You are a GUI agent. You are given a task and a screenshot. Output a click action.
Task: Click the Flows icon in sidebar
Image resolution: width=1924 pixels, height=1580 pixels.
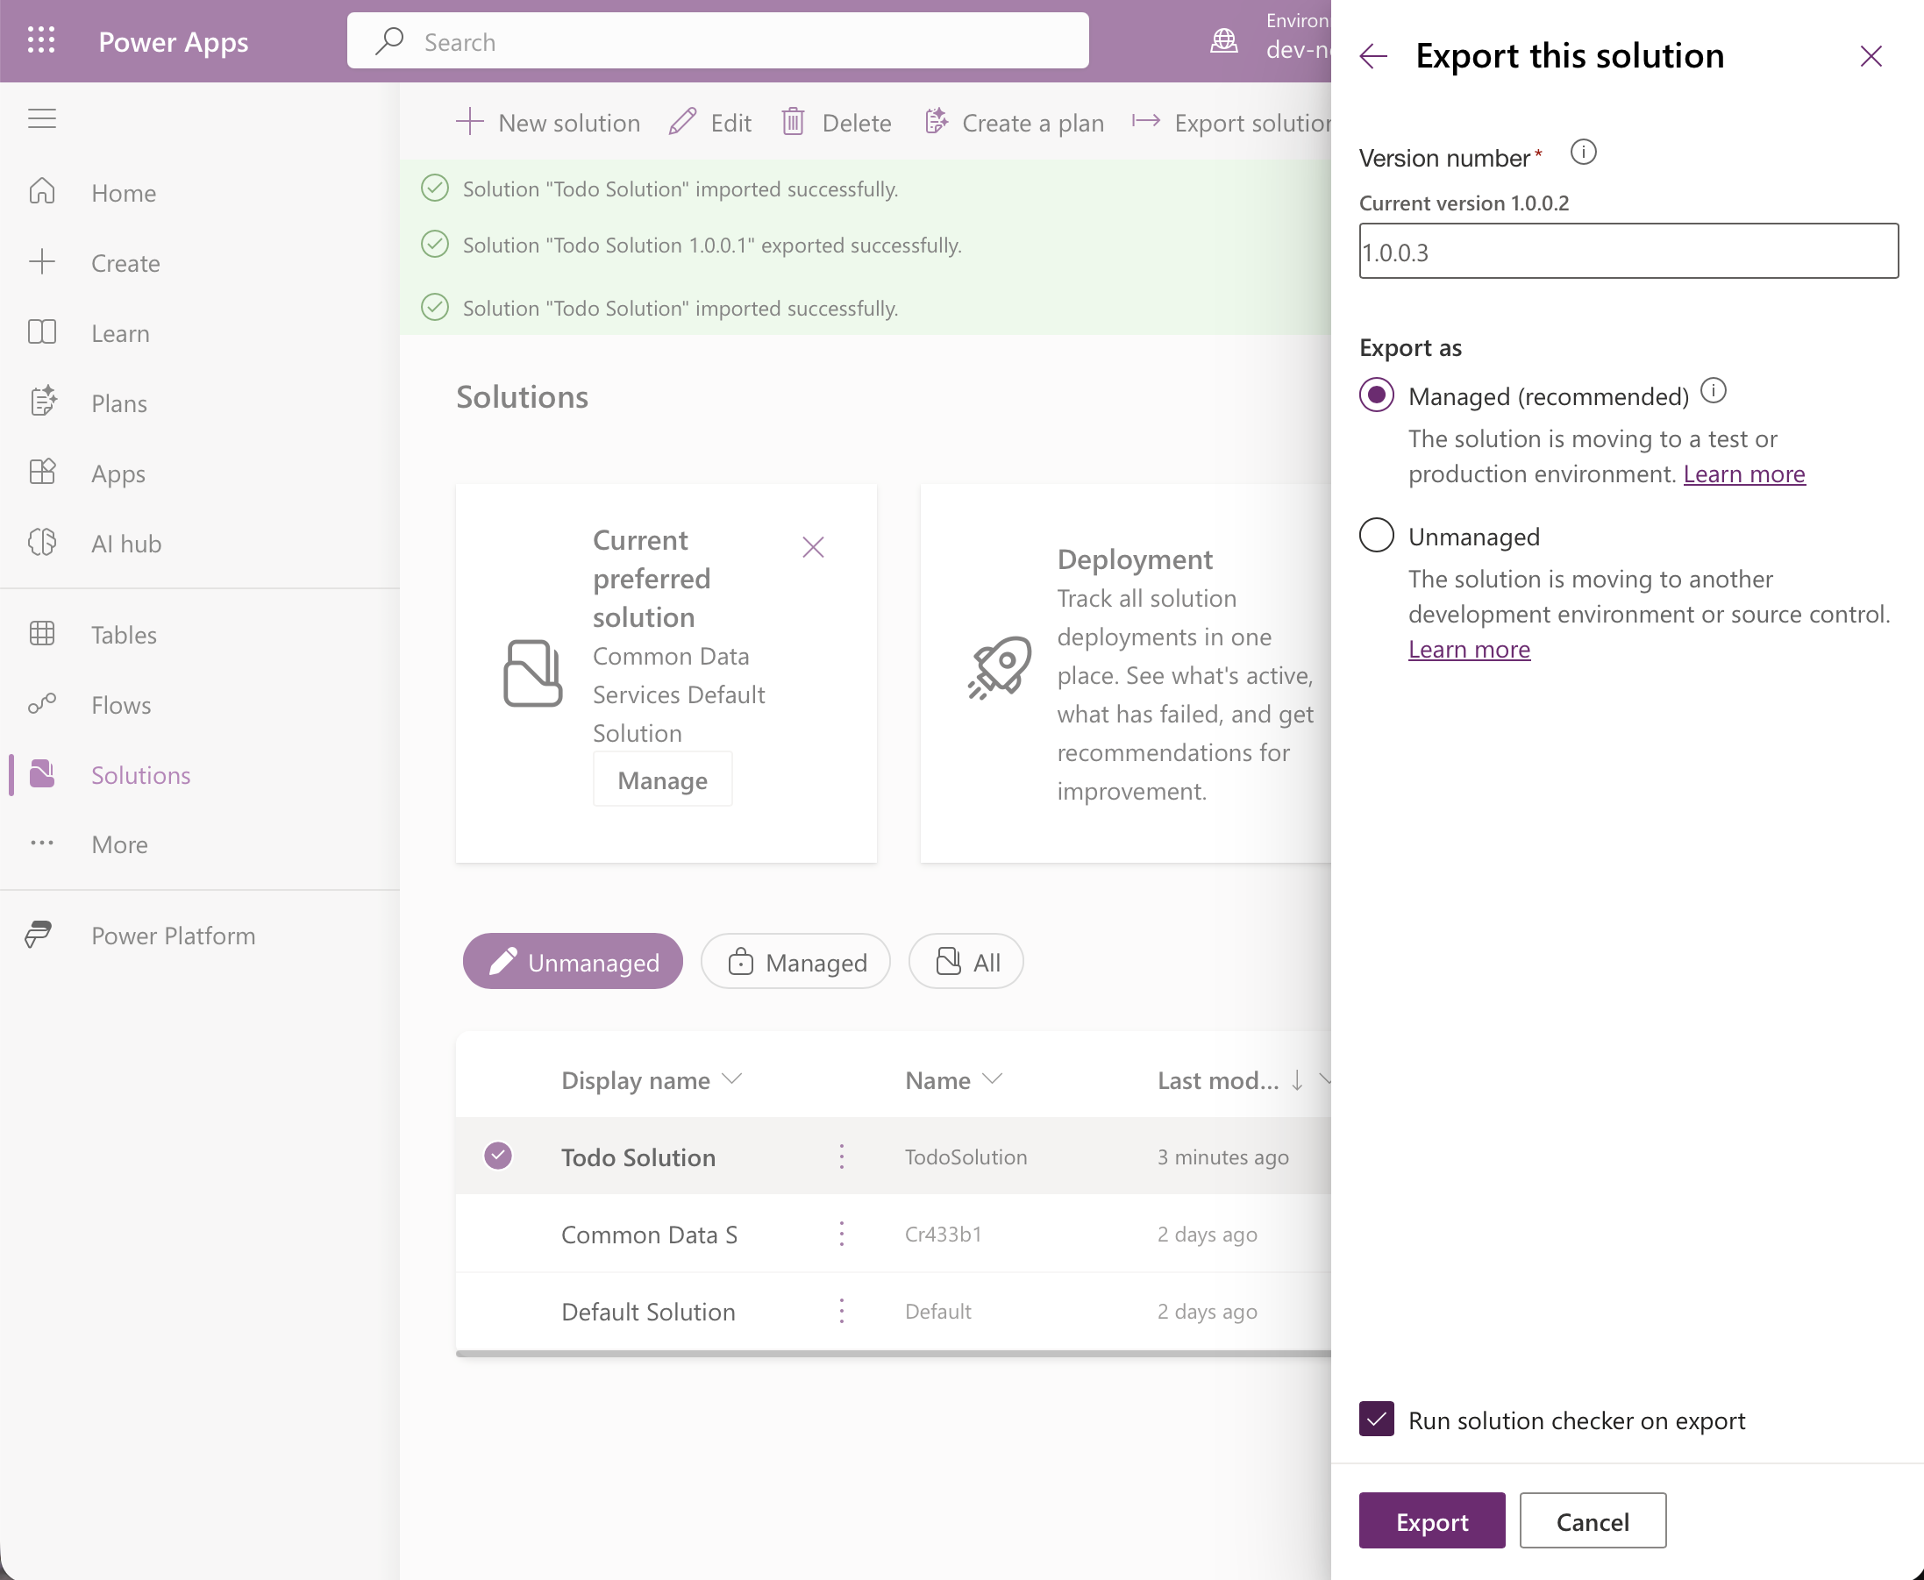(42, 703)
